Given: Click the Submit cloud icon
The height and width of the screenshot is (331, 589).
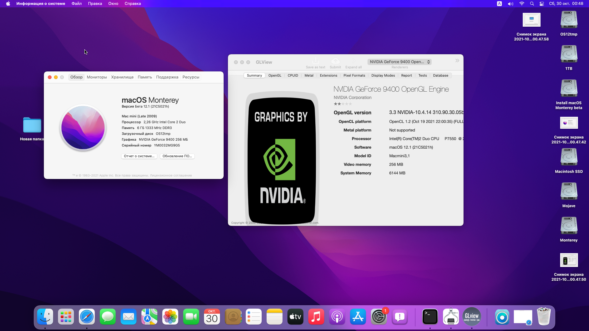Looking at the screenshot, I should pyautogui.click(x=335, y=61).
